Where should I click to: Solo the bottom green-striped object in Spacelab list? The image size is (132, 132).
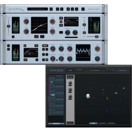(x=54, y=112)
